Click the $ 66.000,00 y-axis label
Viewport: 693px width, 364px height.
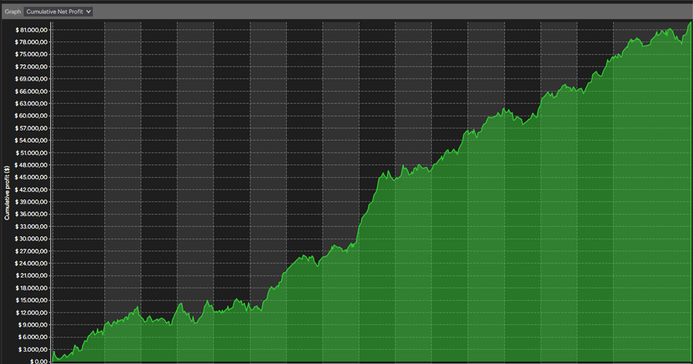[x=31, y=91]
